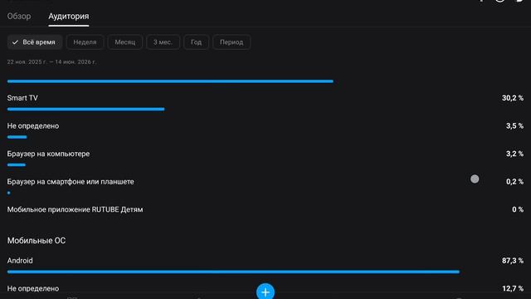Switch to the Аудитория tab
Viewport: 531px width, 299px height.
point(68,17)
